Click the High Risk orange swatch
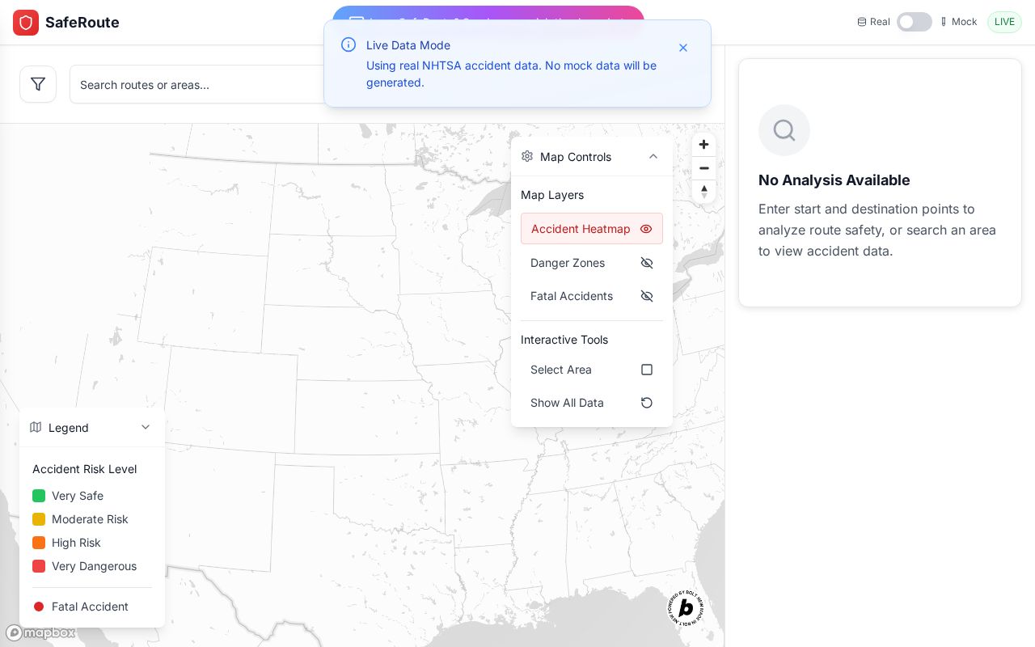Viewport: 1035px width, 647px height. (39, 543)
